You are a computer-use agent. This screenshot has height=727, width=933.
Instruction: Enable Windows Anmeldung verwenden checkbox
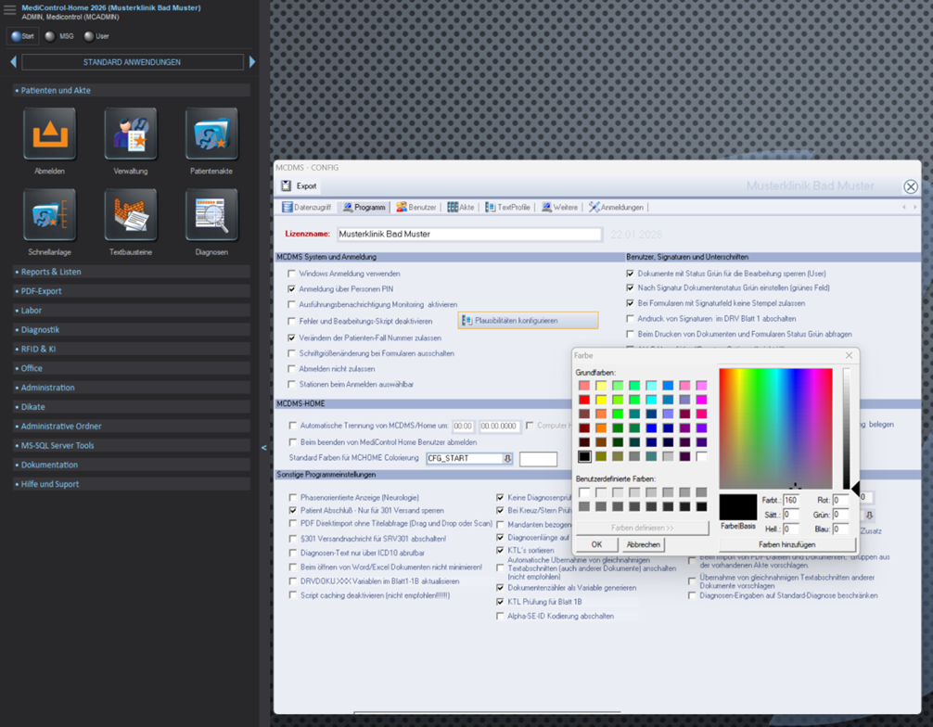tap(292, 274)
